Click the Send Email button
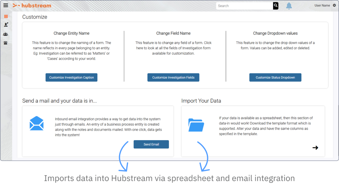This screenshot has height=184, width=339. tap(151, 144)
